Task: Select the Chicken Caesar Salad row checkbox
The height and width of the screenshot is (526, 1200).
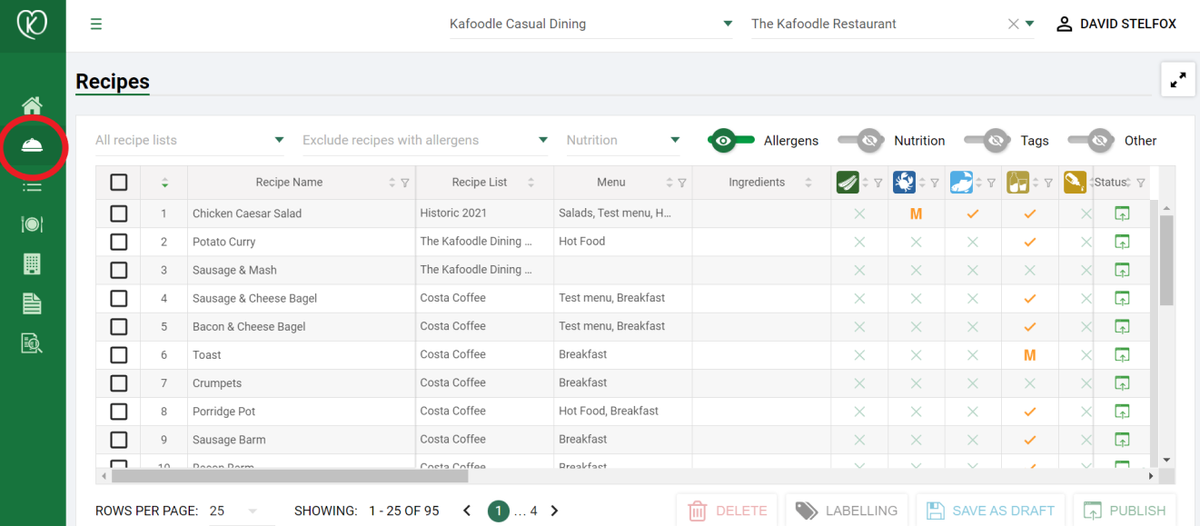Action: coord(119,213)
